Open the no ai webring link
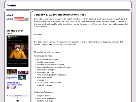 17,95
